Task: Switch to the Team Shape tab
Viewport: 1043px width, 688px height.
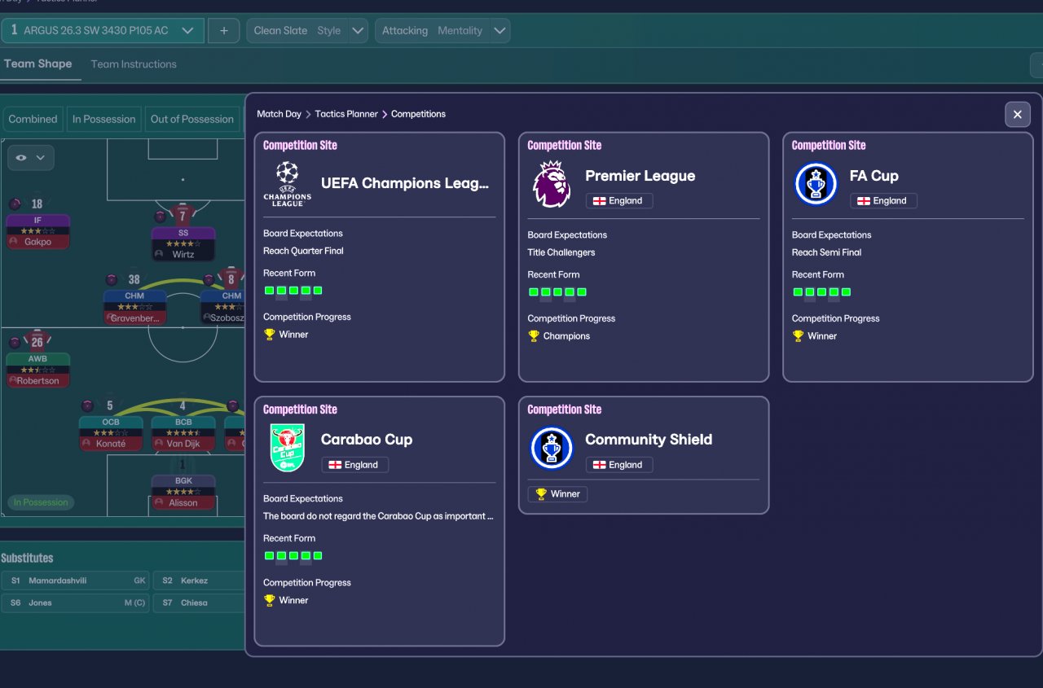Action: [x=37, y=64]
